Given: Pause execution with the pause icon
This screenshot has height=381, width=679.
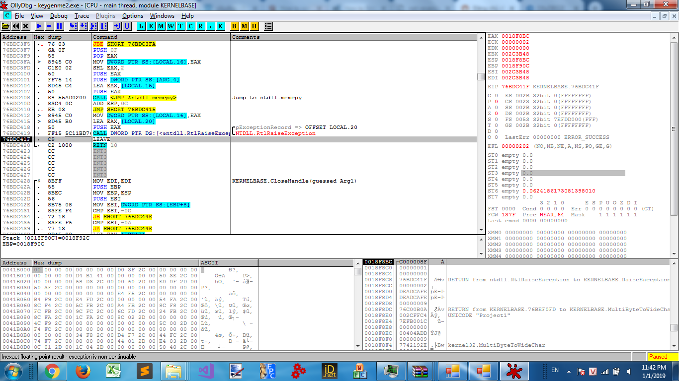Looking at the screenshot, I should click(60, 26).
